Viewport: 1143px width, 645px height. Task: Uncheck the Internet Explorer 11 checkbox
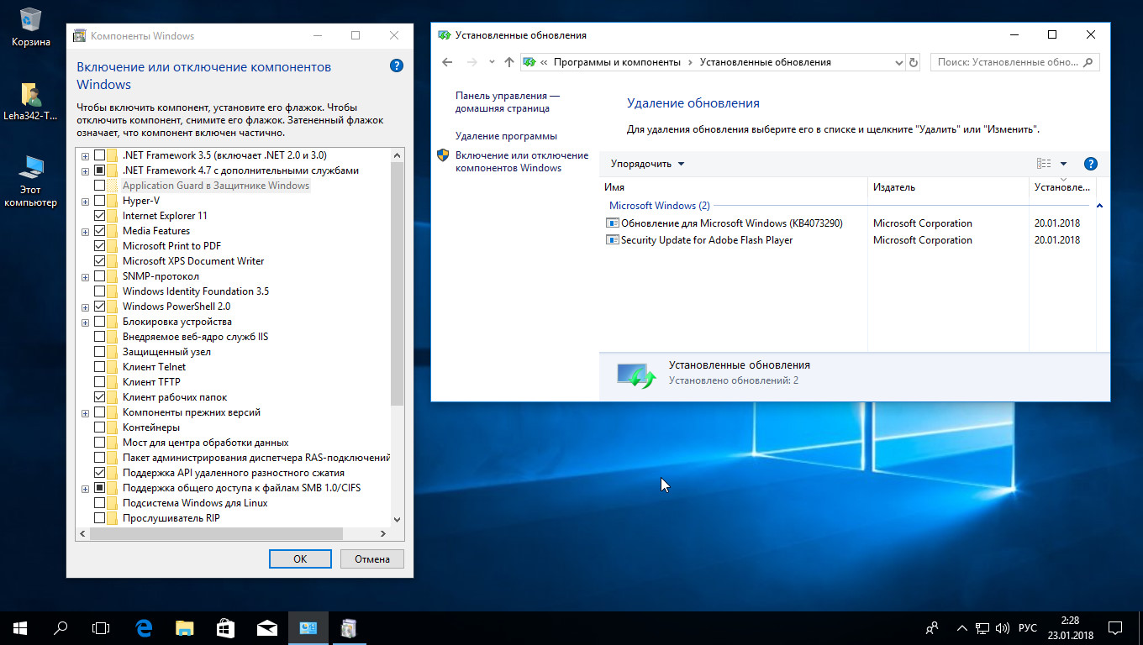(100, 216)
